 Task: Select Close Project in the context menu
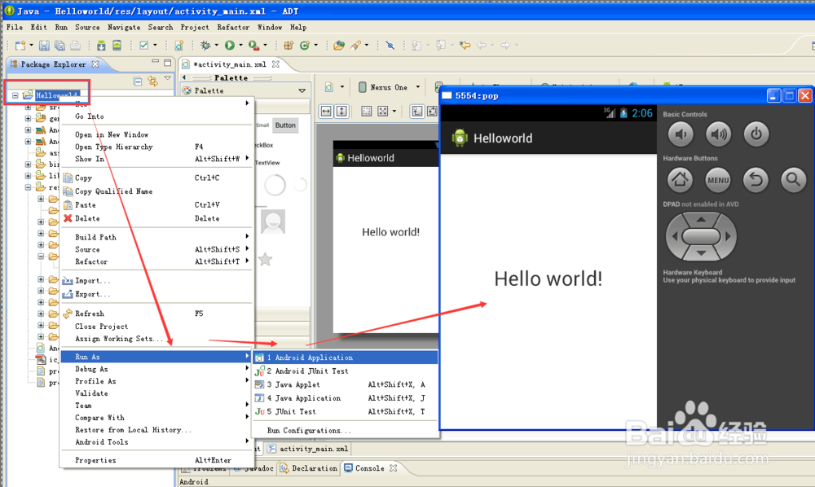pyautogui.click(x=156, y=326)
